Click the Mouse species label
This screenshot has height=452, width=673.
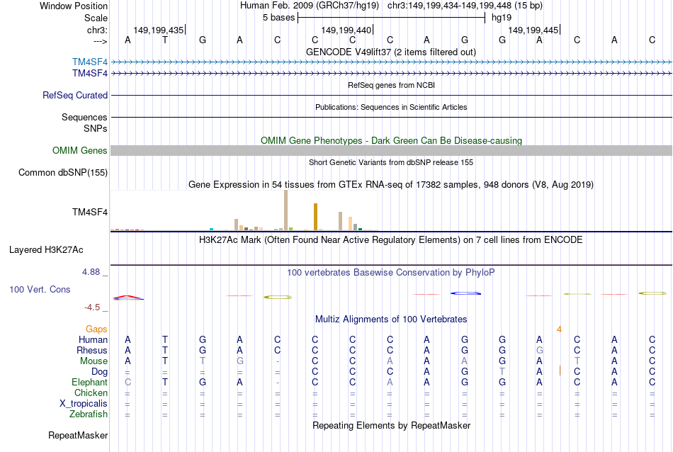[x=94, y=361]
